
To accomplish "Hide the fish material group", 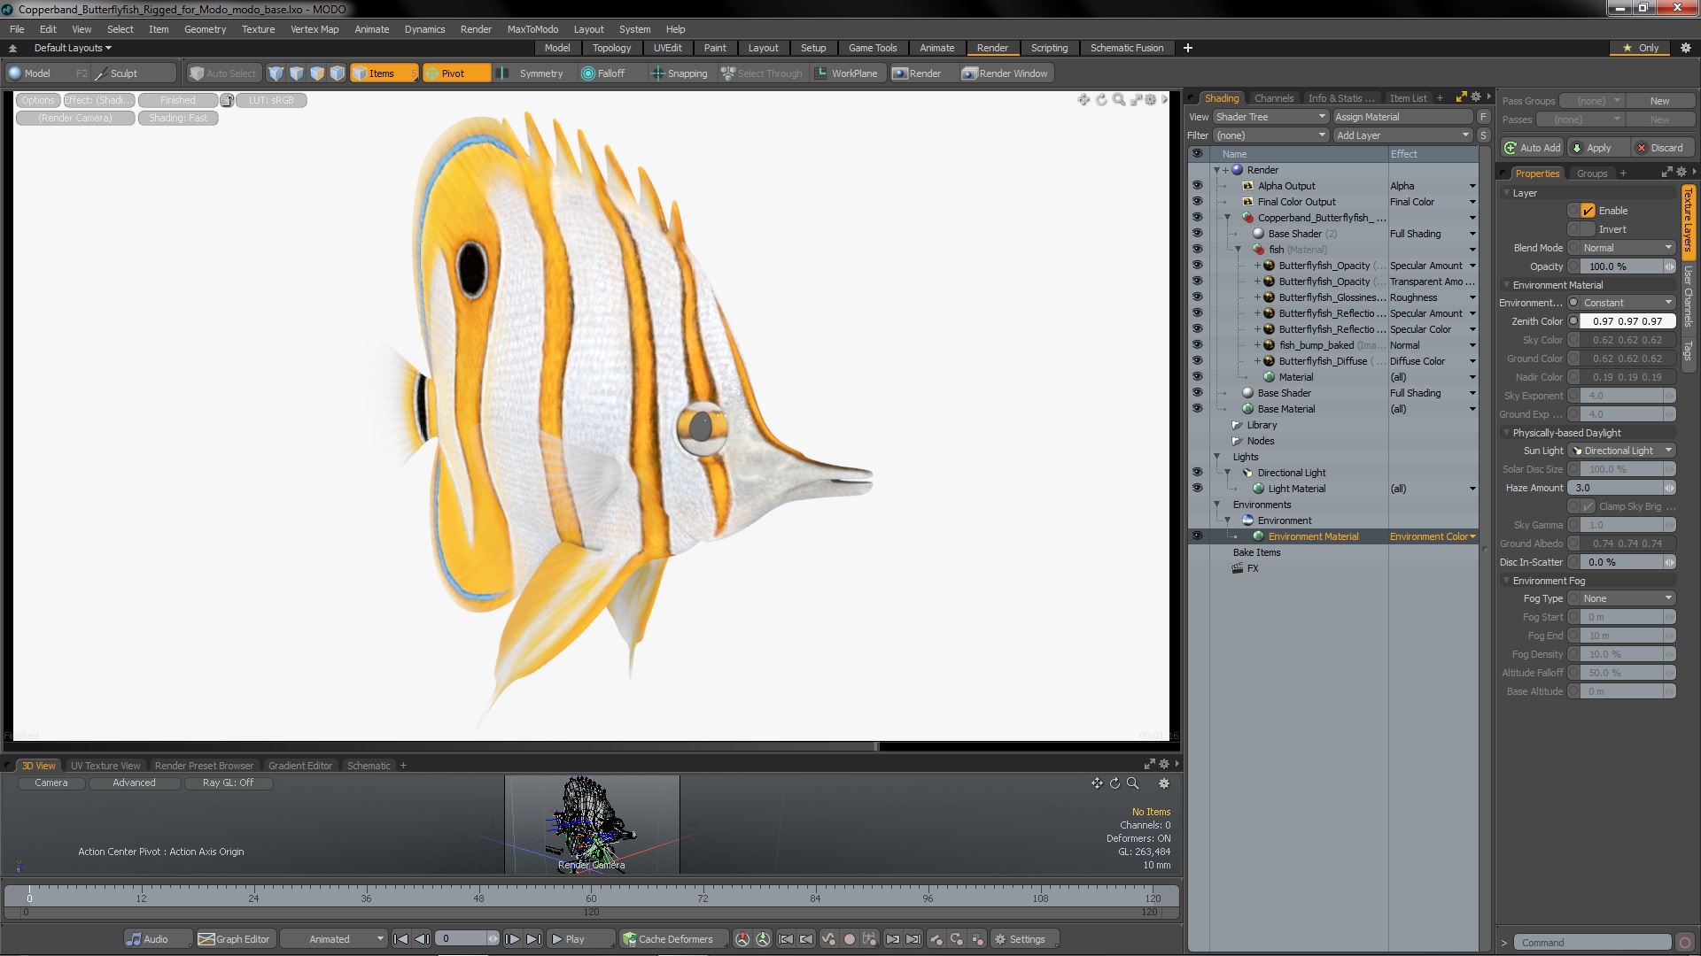I will pos(1197,250).
